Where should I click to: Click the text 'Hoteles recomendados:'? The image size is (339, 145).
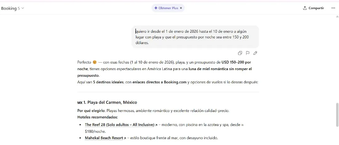[98, 117]
